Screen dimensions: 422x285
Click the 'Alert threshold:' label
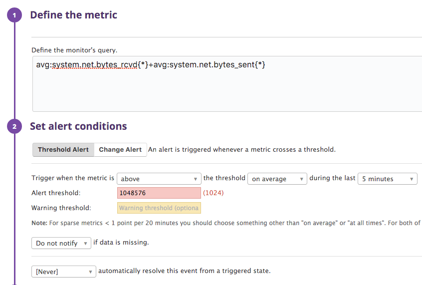tap(56, 193)
